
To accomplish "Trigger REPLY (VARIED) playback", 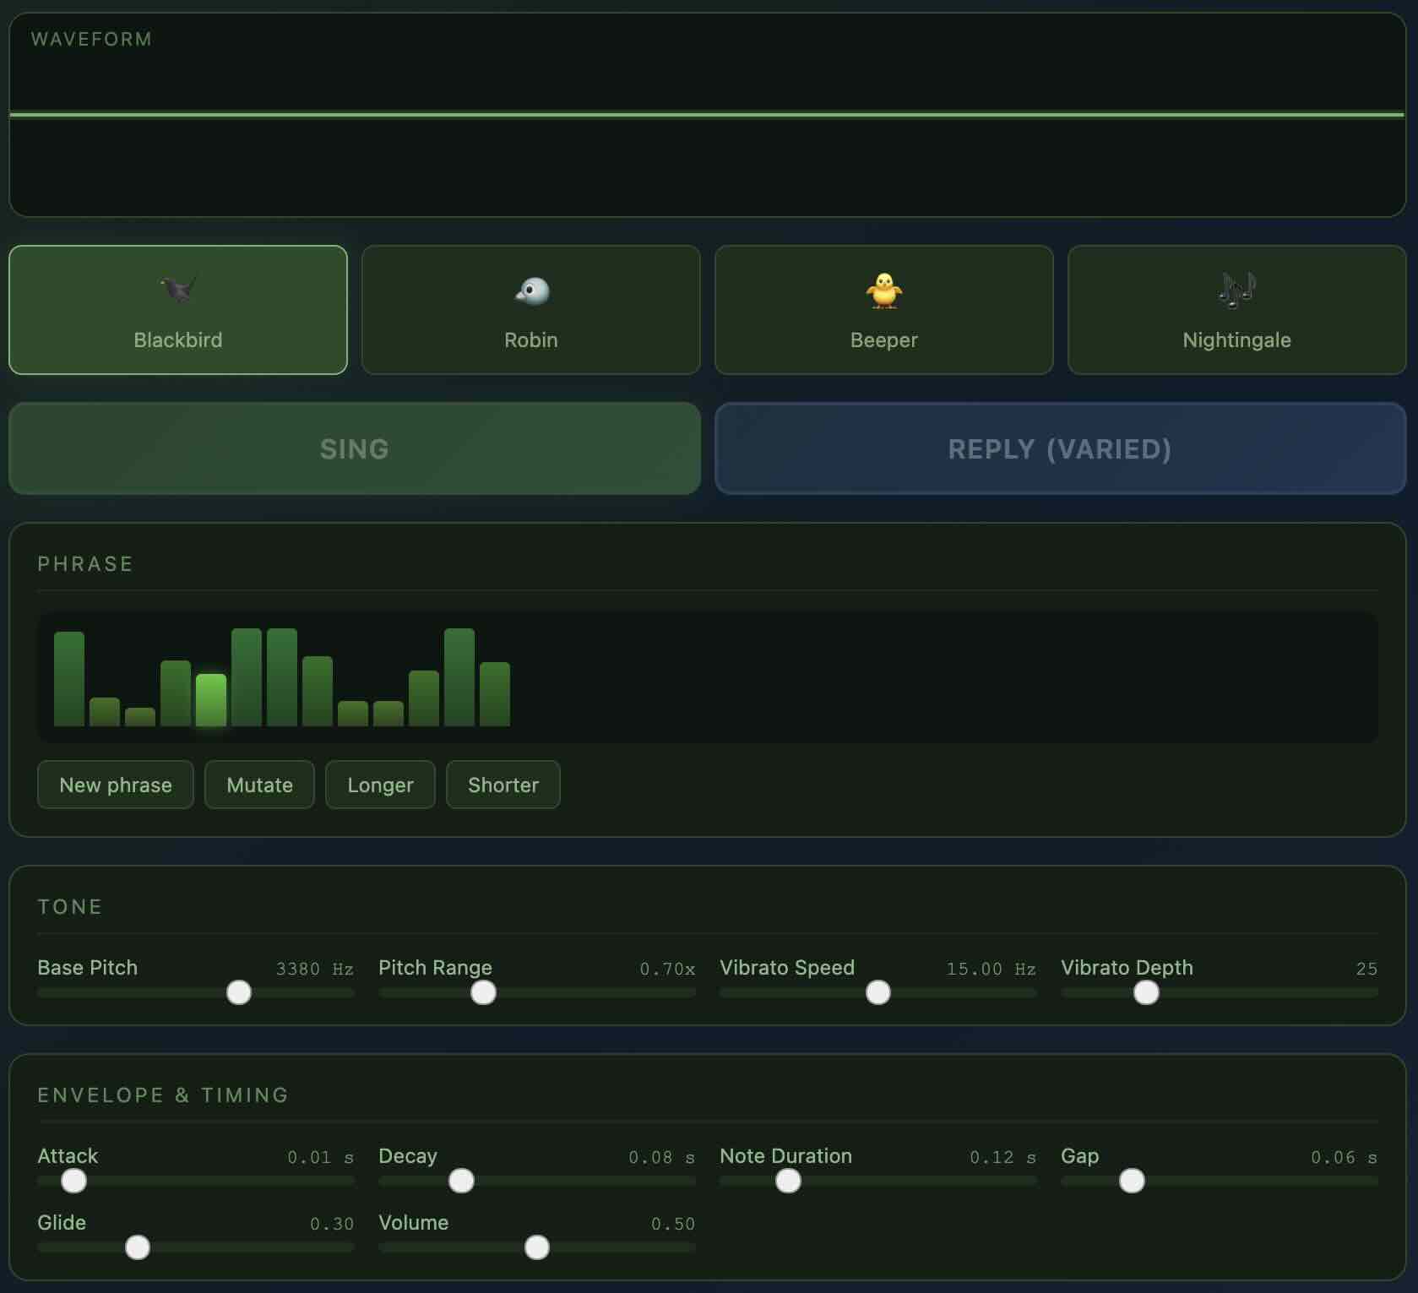I will coord(1059,448).
